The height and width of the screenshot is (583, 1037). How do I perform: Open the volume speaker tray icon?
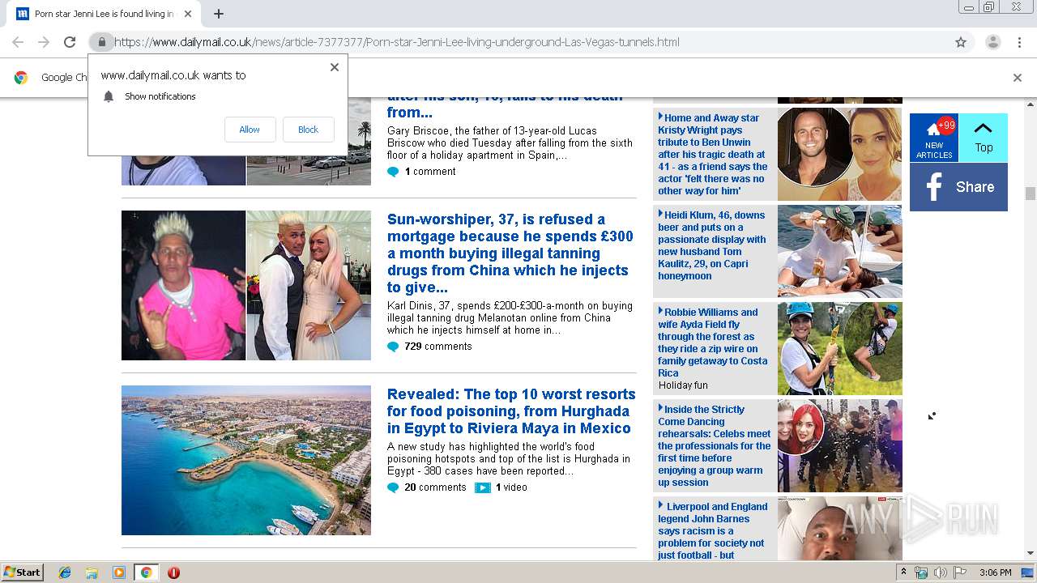click(940, 572)
